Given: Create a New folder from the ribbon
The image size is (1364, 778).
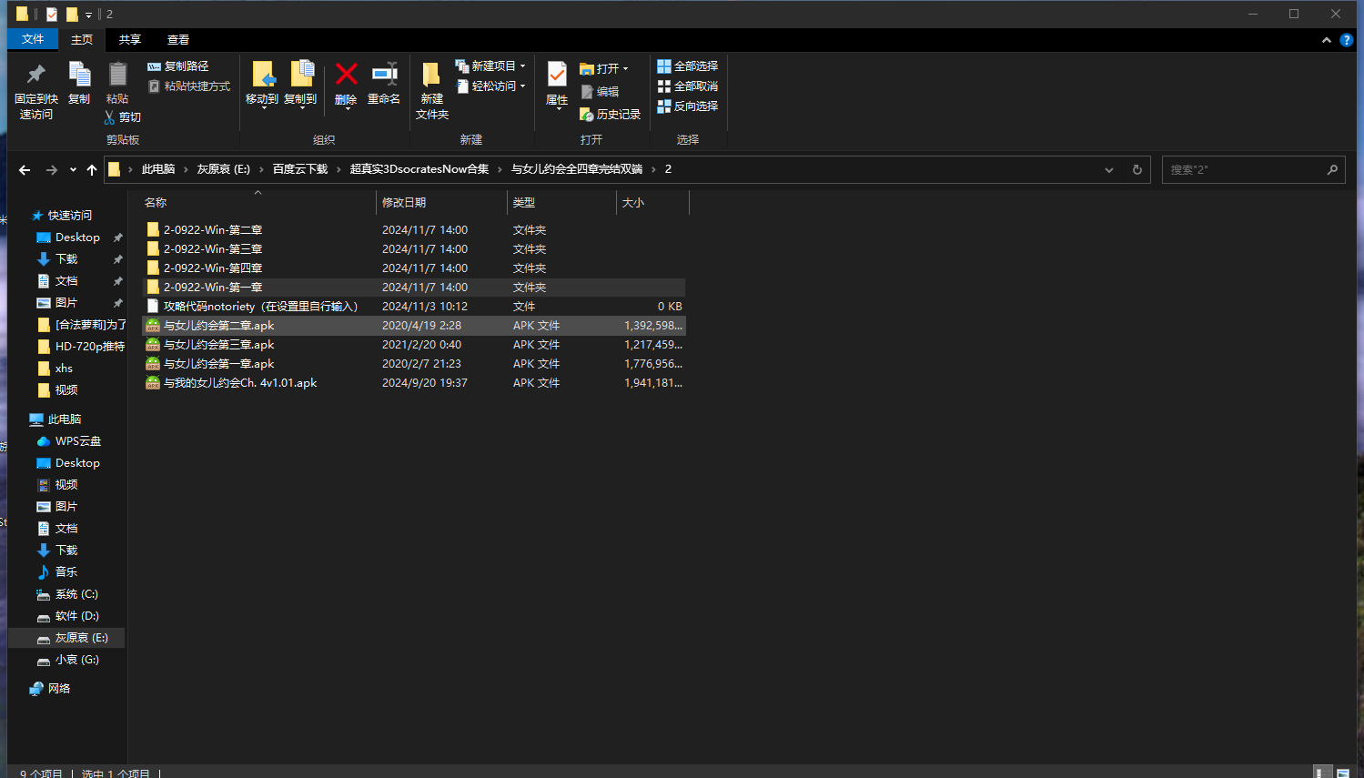Looking at the screenshot, I should click(432, 89).
